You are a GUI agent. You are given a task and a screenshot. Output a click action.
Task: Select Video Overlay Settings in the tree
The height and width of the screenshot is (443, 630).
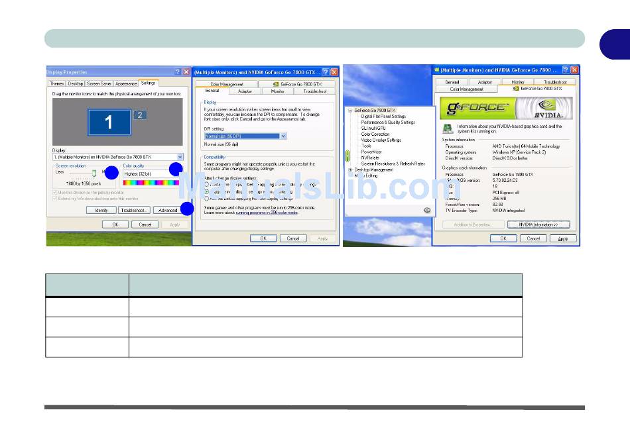click(x=381, y=140)
